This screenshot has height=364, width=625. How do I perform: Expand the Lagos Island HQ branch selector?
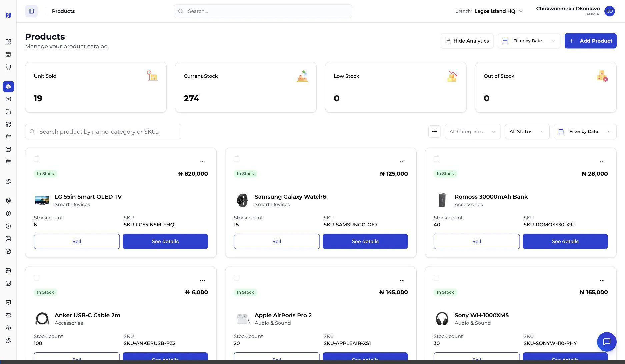point(498,11)
